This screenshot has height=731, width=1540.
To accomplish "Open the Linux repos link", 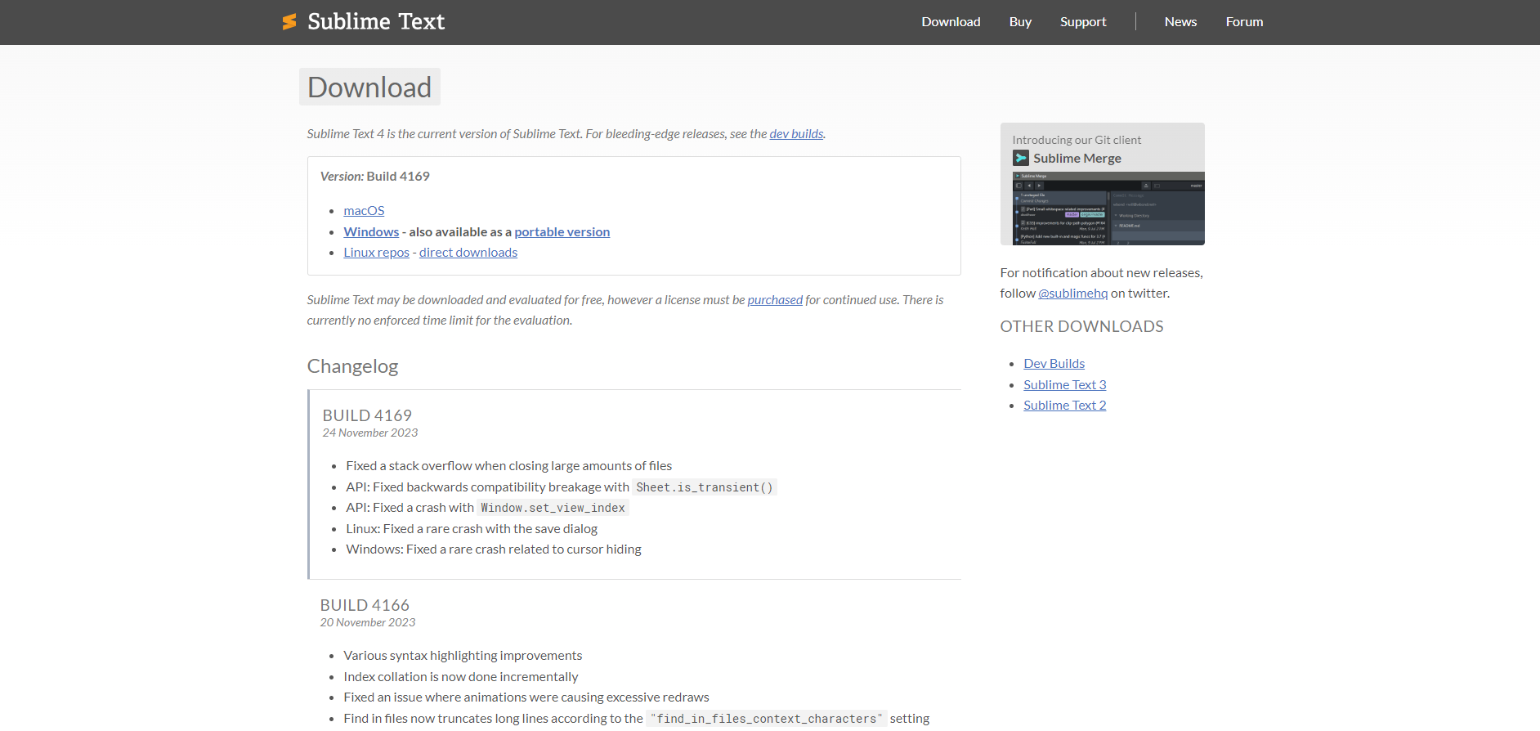I will click(x=376, y=253).
